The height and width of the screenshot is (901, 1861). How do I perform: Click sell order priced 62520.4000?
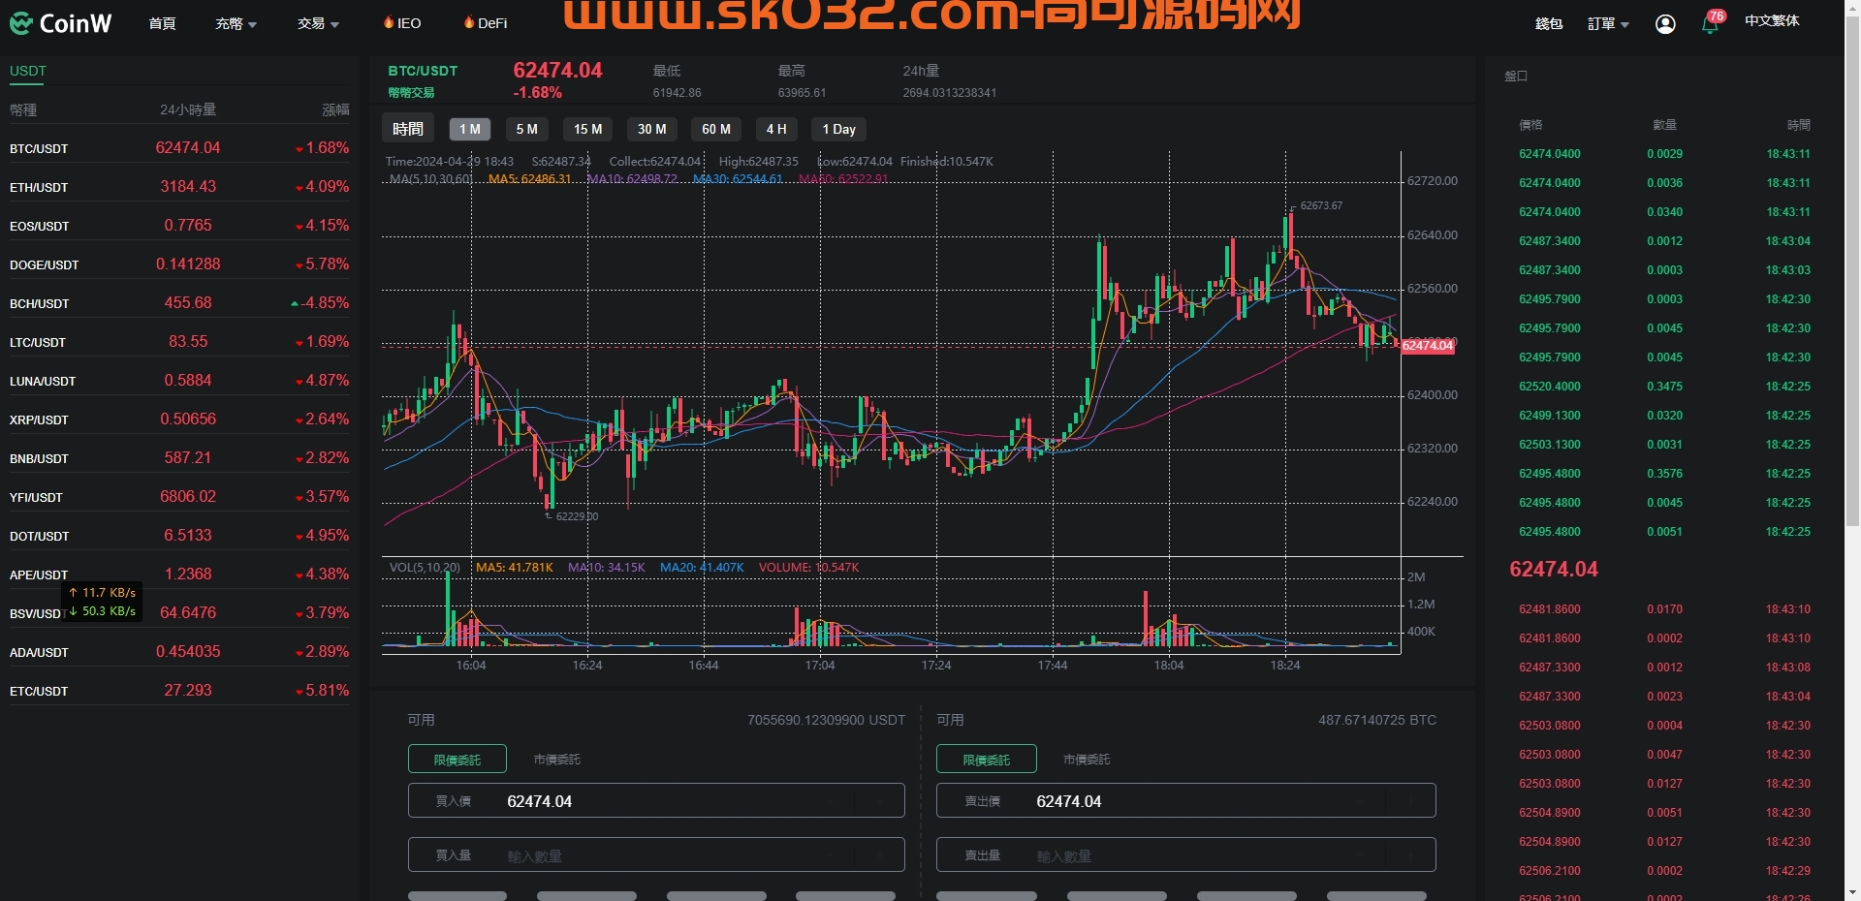click(x=1663, y=387)
